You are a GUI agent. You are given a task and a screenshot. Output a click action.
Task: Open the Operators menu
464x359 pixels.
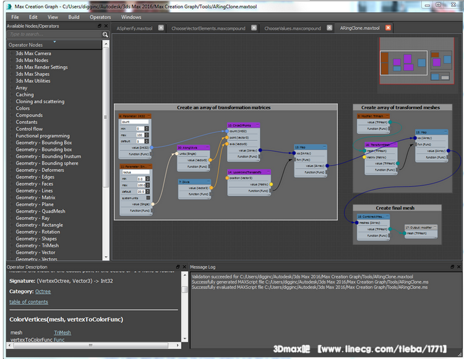100,17
